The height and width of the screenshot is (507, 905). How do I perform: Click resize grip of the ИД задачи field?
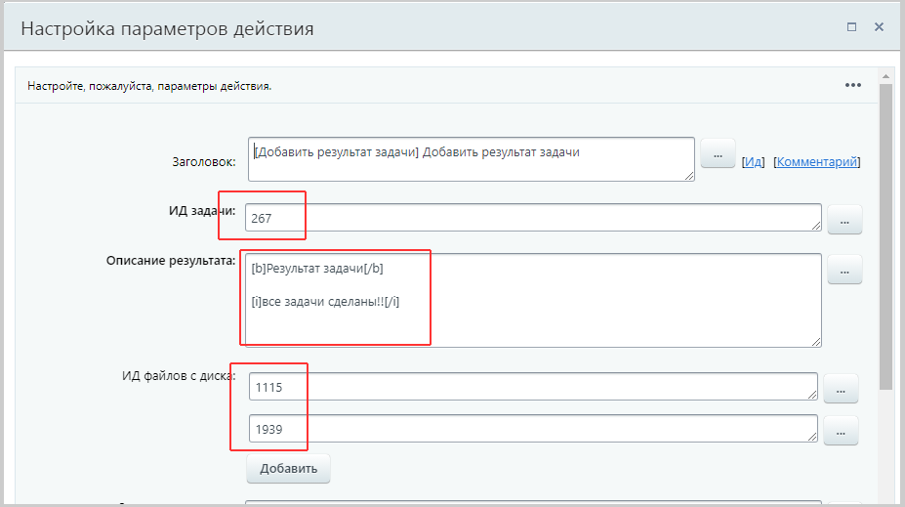(x=815, y=226)
